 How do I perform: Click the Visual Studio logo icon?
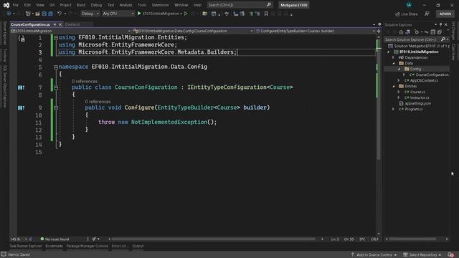point(6,5)
